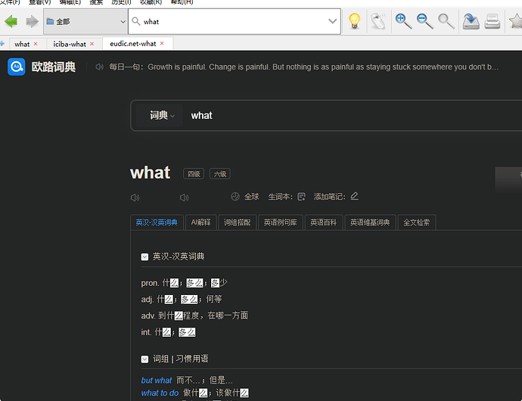Screen dimensions: 522x401
Task: Add word to vocabulary book icon
Action: pos(302,197)
